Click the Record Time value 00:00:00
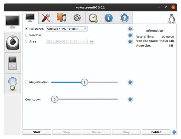This screenshot has height=139, width=181. tap(168, 37)
